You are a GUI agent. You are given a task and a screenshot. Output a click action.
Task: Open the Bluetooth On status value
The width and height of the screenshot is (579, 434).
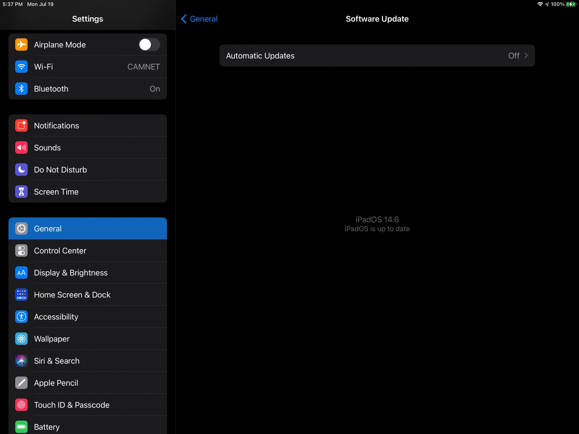click(x=155, y=89)
